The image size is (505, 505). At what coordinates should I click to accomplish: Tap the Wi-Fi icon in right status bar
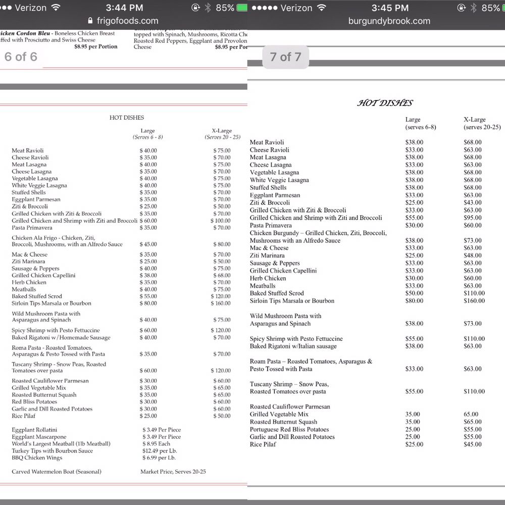[321, 8]
